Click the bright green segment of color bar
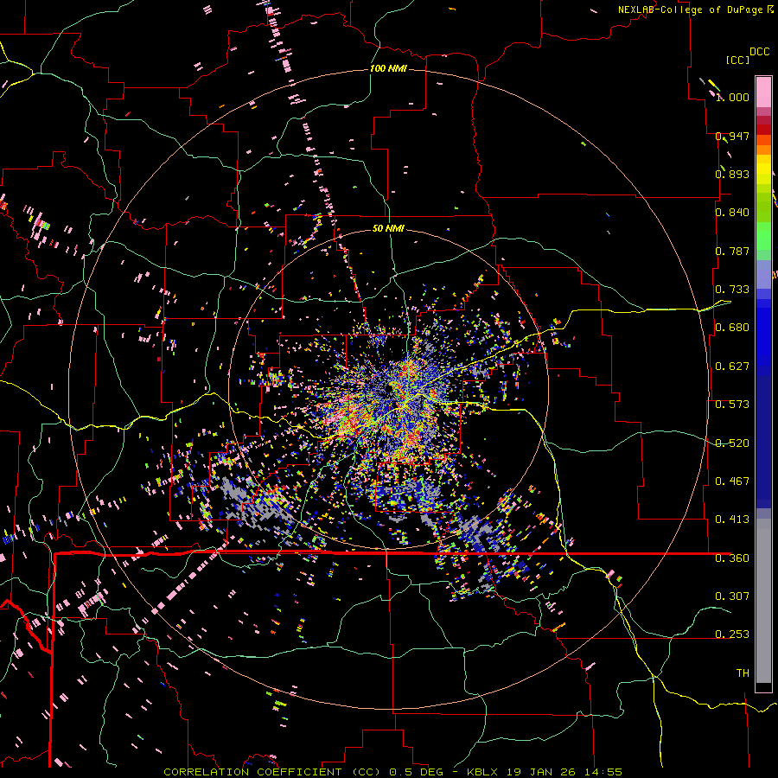This screenshot has height=778, width=778. (x=763, y=236)
